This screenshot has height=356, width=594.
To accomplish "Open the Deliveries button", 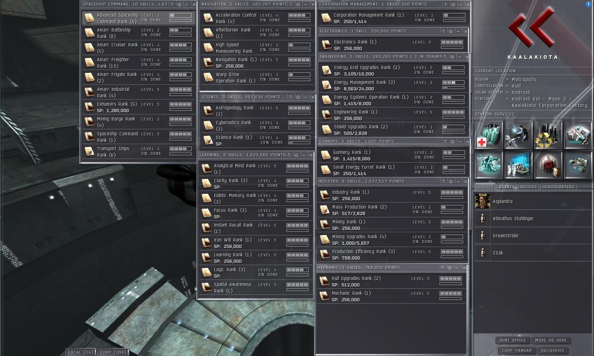I will point(553,350).
